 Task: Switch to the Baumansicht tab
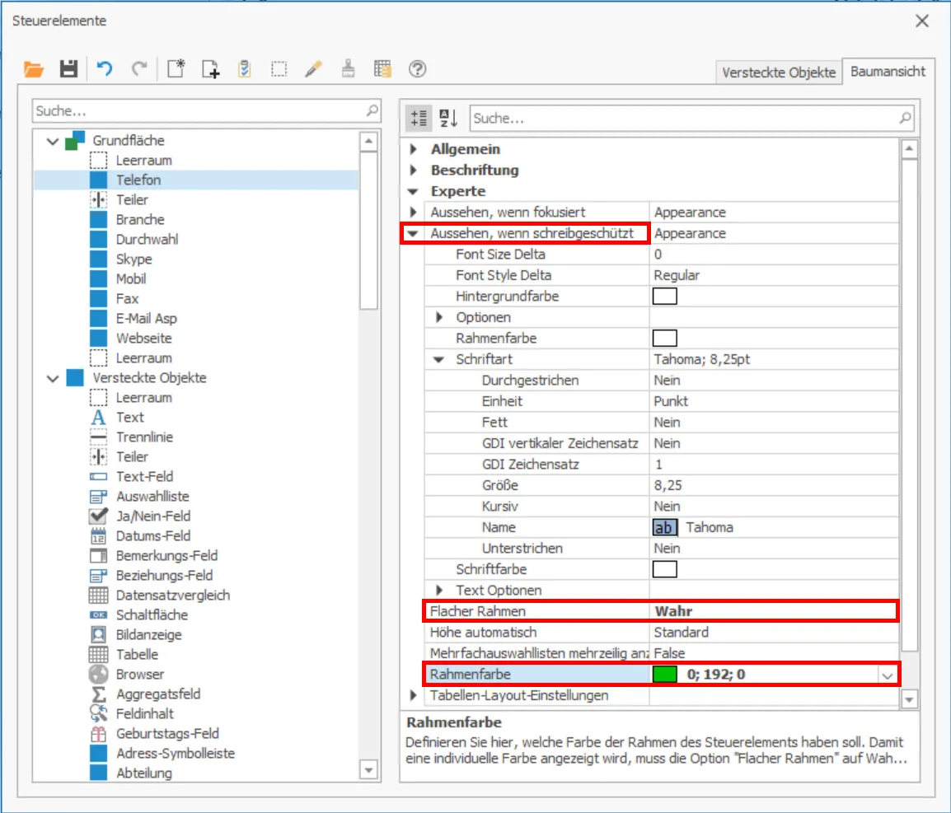tap(888, 72)
